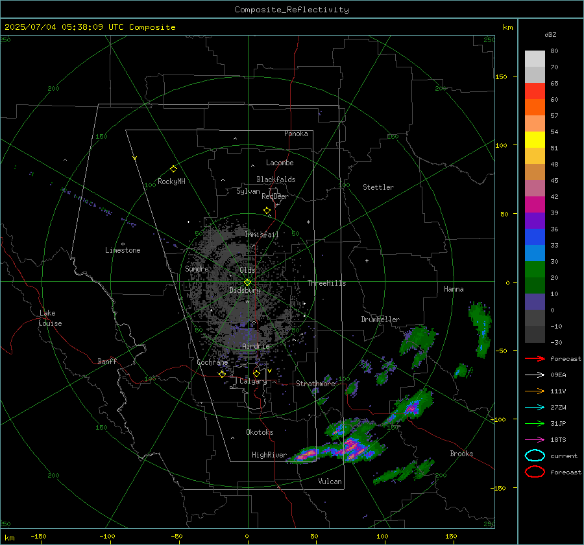Click the Composite_Reflectivity title text

(292, 10)
